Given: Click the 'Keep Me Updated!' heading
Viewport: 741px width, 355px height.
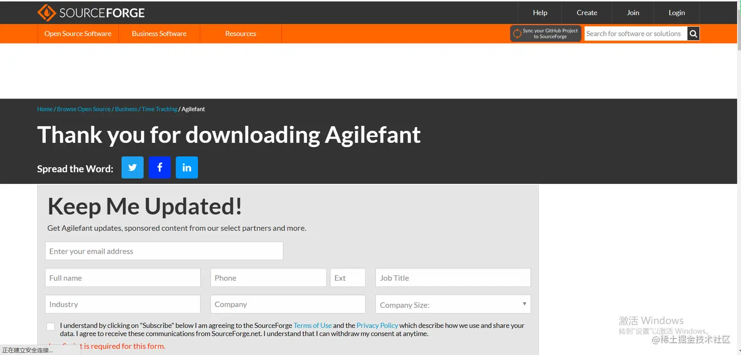Looking at the screenshot, I should pyautogui.click(x=145, y=206).
